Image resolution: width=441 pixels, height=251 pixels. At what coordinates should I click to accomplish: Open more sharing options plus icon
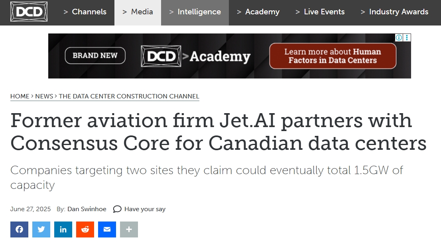pos(129,229)
